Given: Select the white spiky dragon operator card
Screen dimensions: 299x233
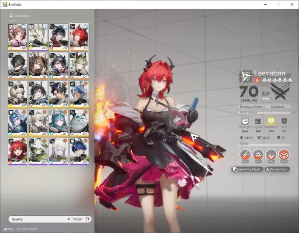Looking at the screenshot, I should click(x=38, y=37).
